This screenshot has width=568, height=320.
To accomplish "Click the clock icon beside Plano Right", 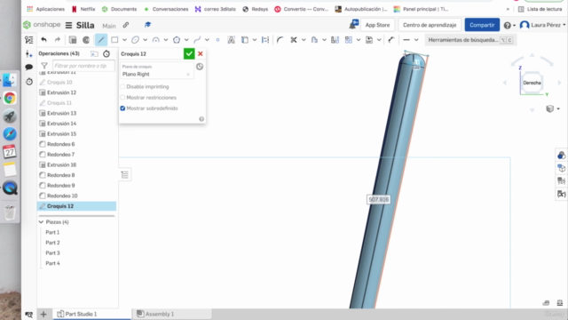I will [x=200, y=67].
